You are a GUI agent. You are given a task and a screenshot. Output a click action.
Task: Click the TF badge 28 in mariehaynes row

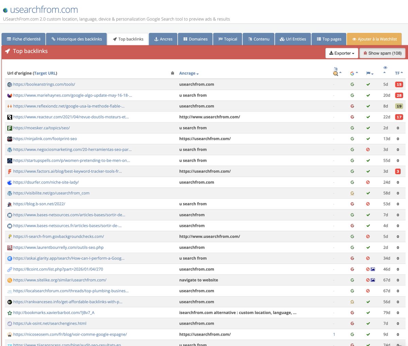coord(399,95)
